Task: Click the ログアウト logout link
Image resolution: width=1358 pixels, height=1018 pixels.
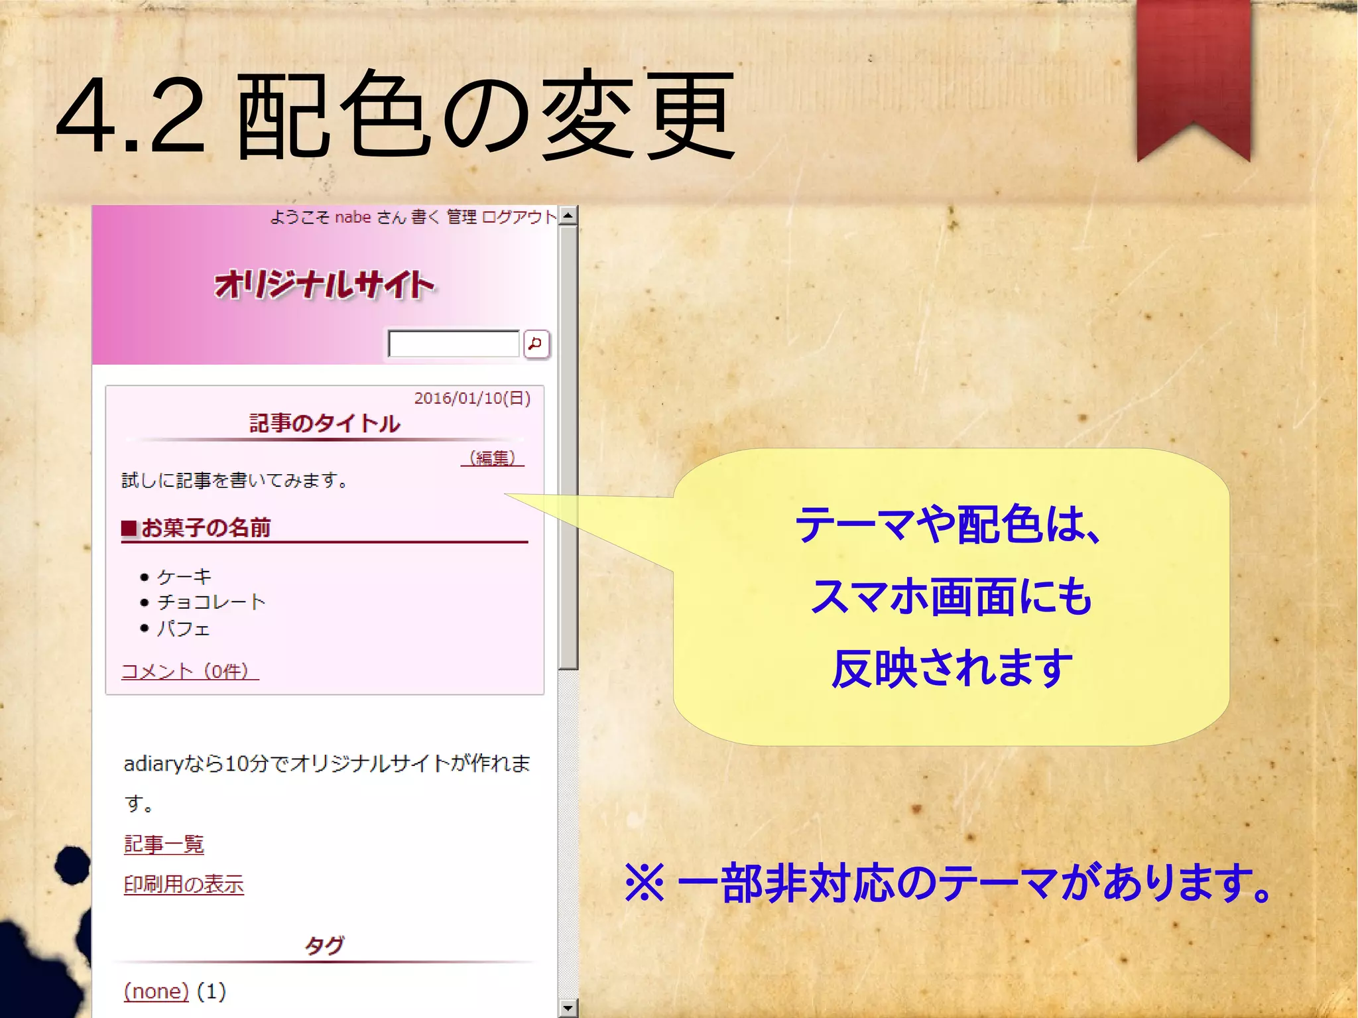Action: coord(519,217)
